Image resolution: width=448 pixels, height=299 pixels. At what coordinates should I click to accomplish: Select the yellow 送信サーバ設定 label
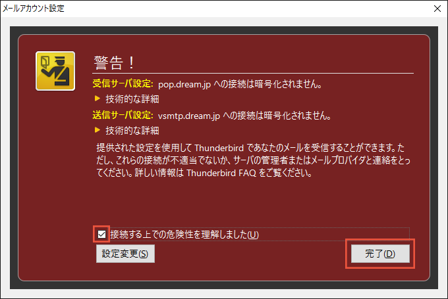coord(123,115)
